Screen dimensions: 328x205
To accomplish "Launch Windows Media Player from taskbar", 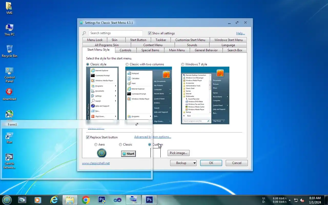I will point(38,200).
